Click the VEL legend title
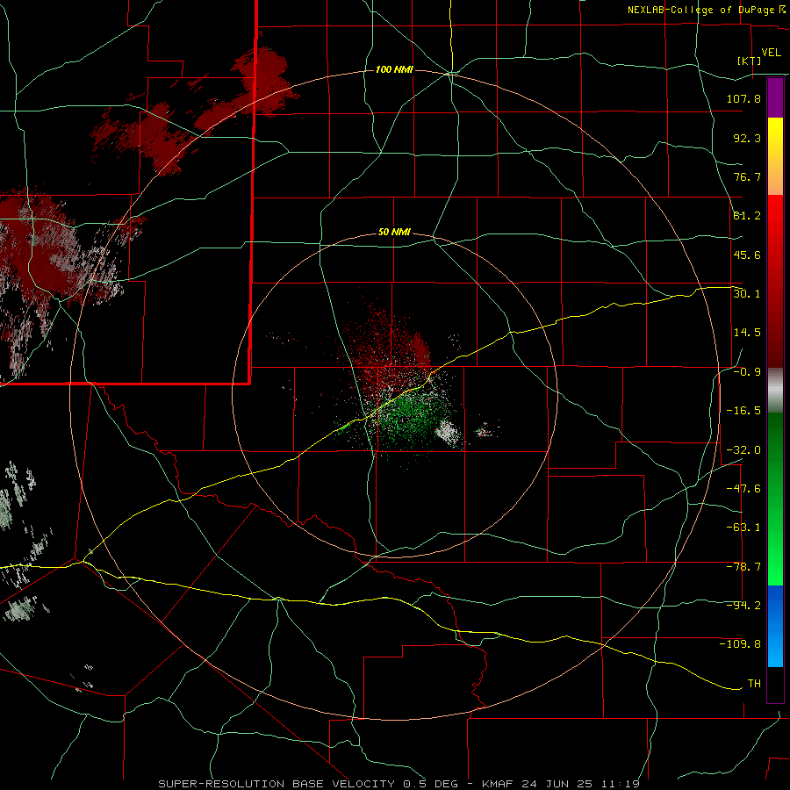Viewport: 790px width, 790px height. (771, 52)
